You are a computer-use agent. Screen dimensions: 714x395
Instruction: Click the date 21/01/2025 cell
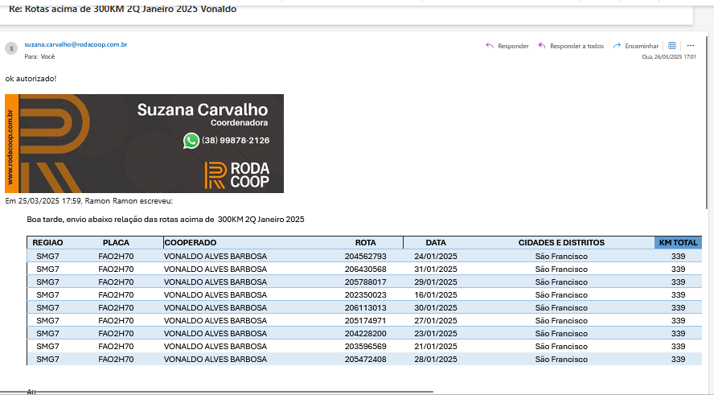coord(436,346)
